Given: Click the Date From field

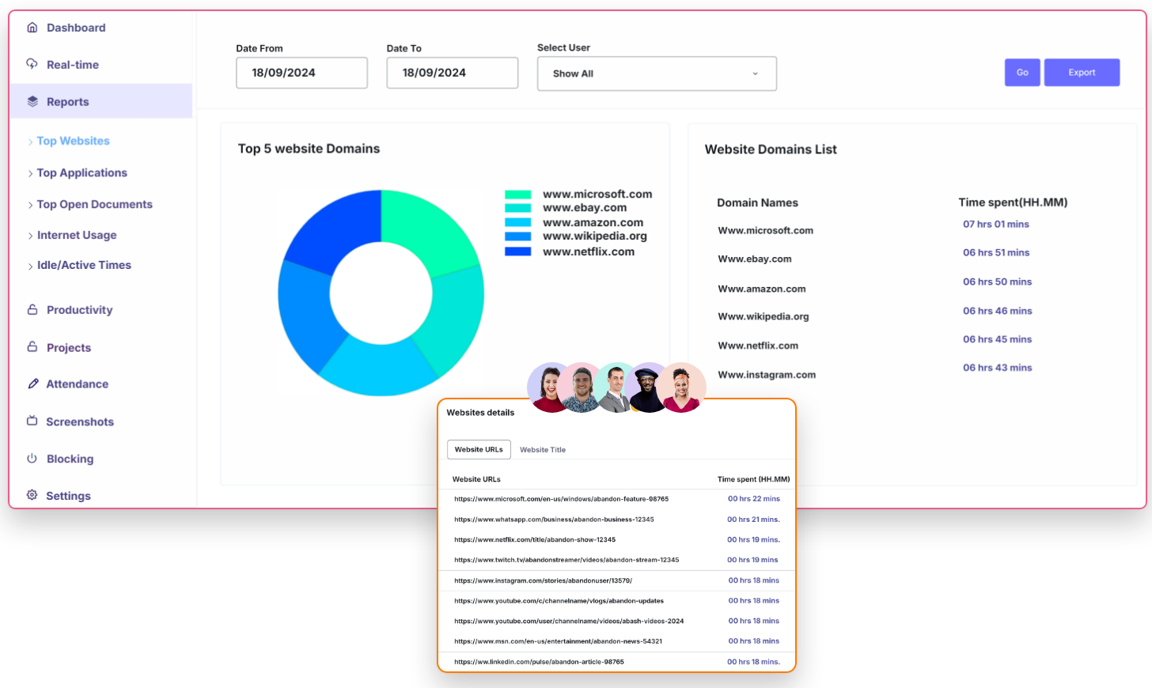Looking at the screenshot, I should pos(301,73).
